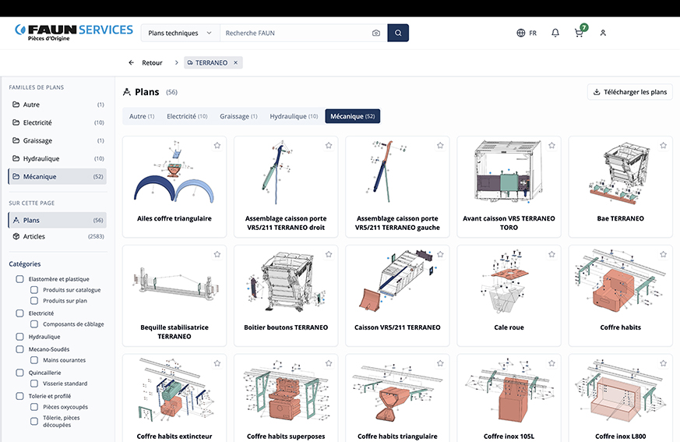Image resolution: width=680 pixels, height=442 pixels.
Task: Star the Cale roue plan
Action: pos(551,255)
